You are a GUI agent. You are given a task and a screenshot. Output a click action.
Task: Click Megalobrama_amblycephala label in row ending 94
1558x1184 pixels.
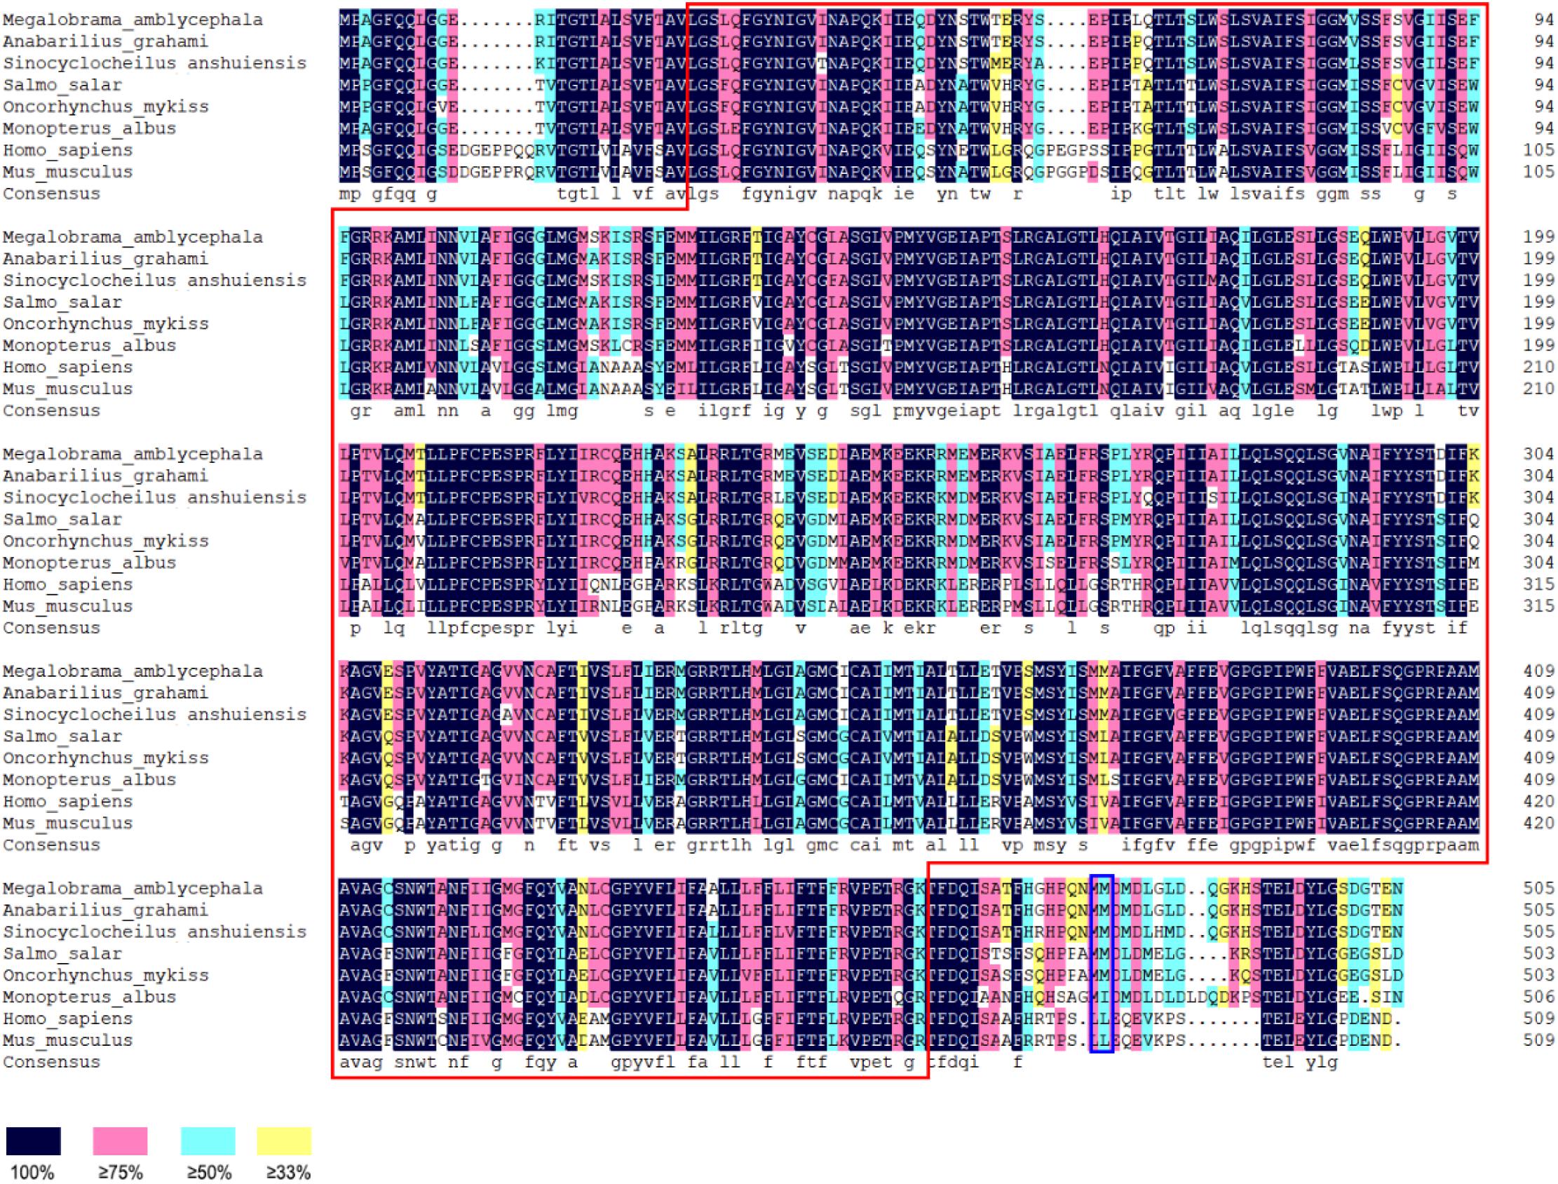(x=133, y=20)
